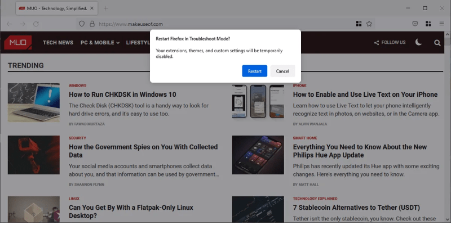Open author FAWAD MURTAZA's page
Screen dimensions: 451x225
91,124
